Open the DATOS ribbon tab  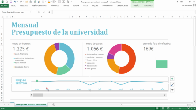pyautogui.click(x=66, y=5)
